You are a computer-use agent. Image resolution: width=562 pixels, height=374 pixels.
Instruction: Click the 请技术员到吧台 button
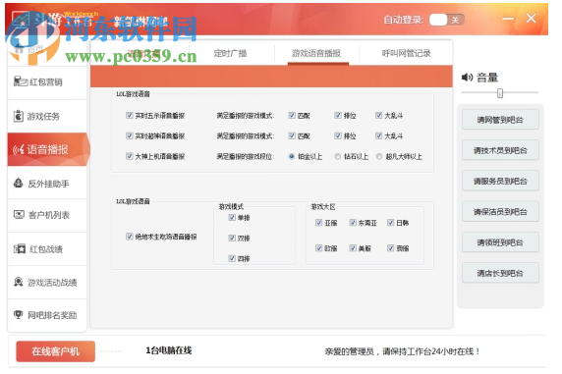click(500, 150)
